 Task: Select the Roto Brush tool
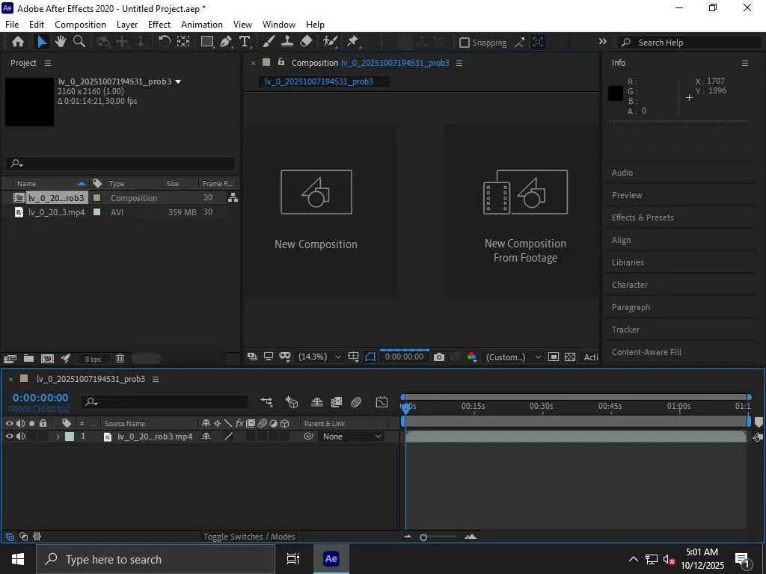330,42
